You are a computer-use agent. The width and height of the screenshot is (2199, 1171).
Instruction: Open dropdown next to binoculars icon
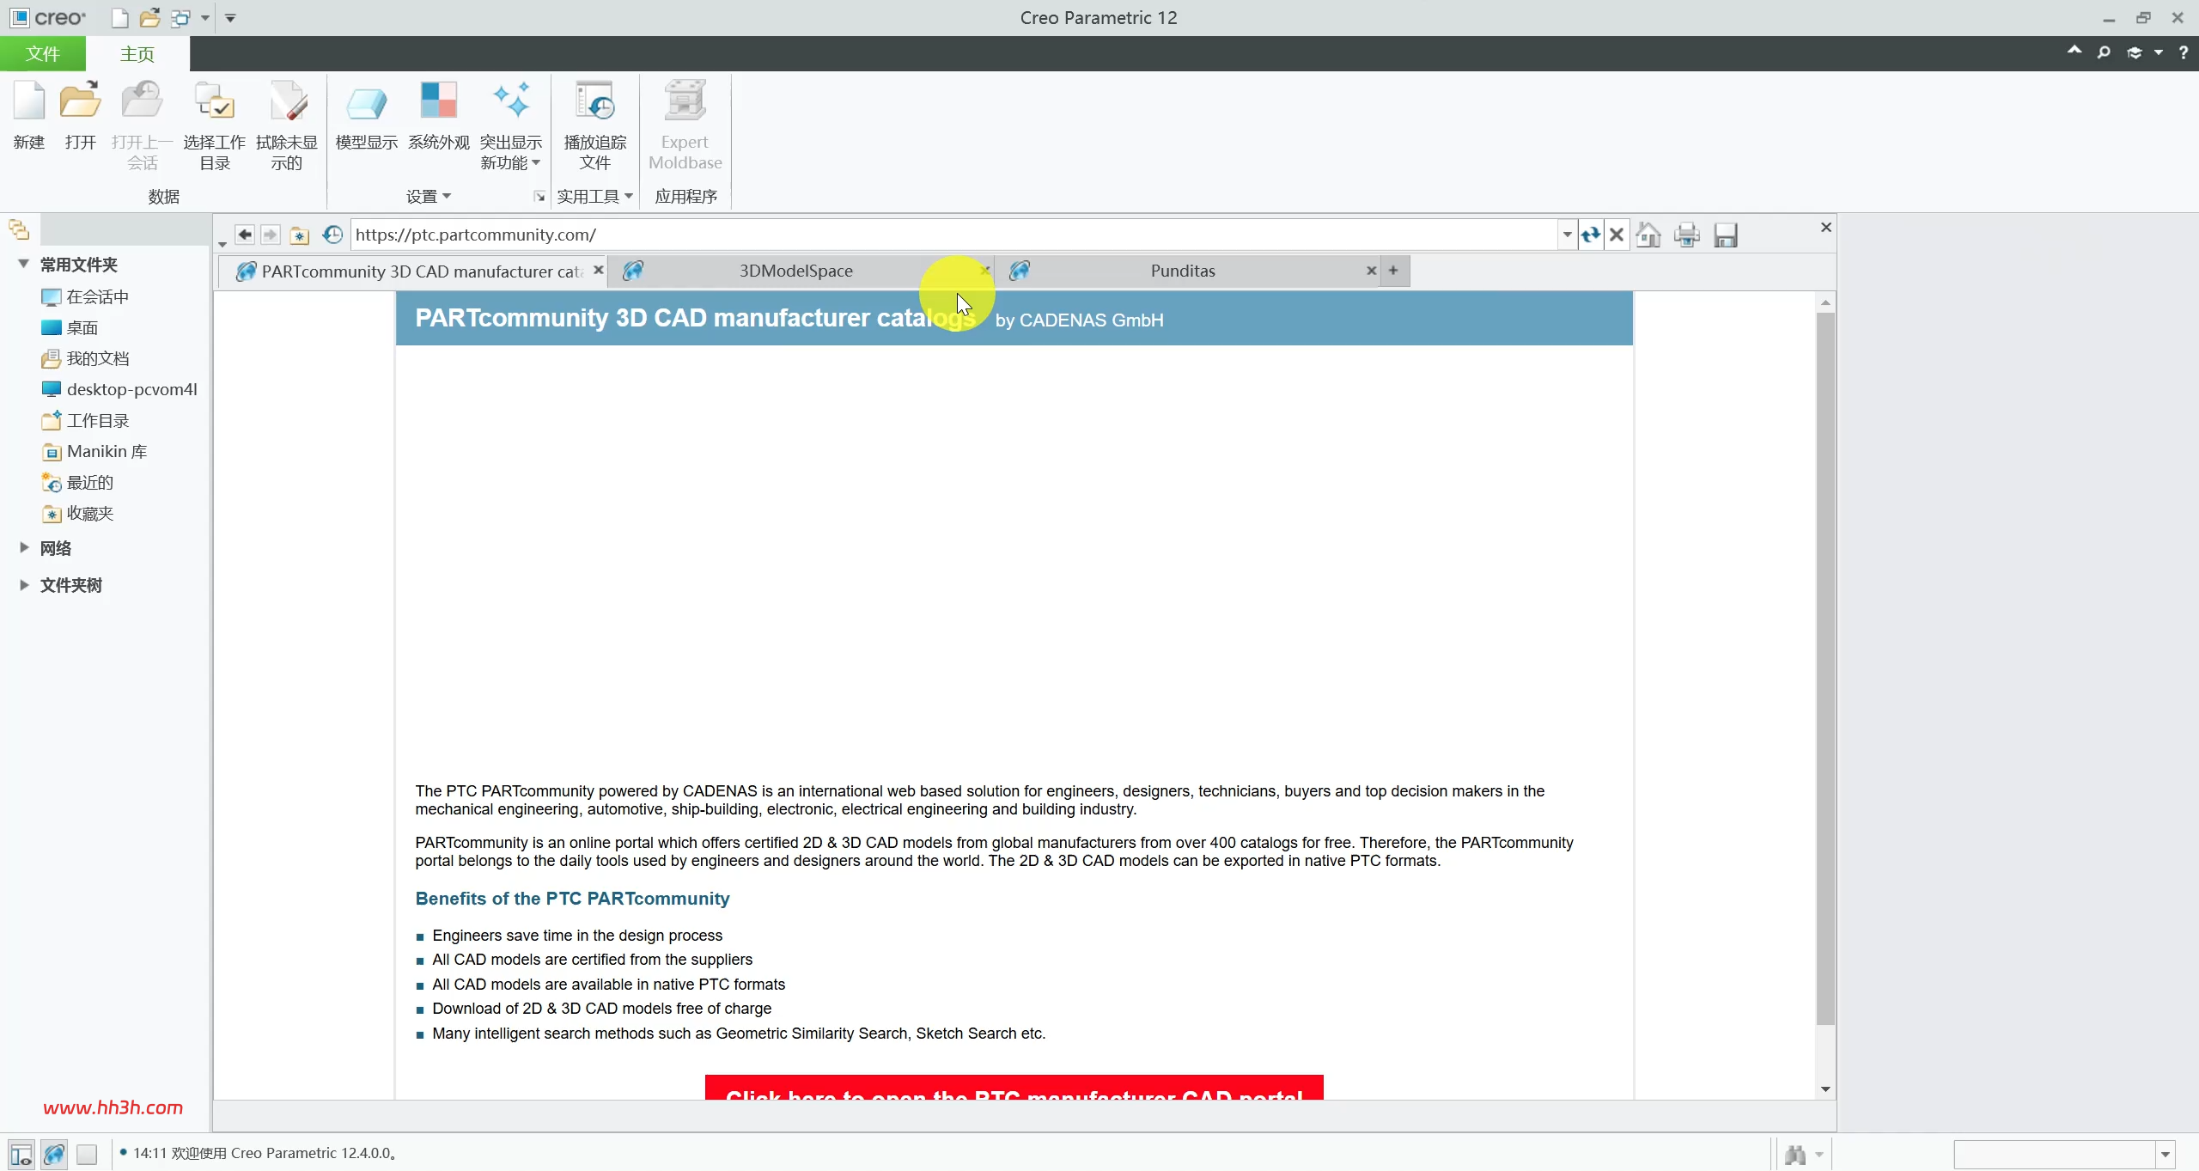pos(1818,1156)
